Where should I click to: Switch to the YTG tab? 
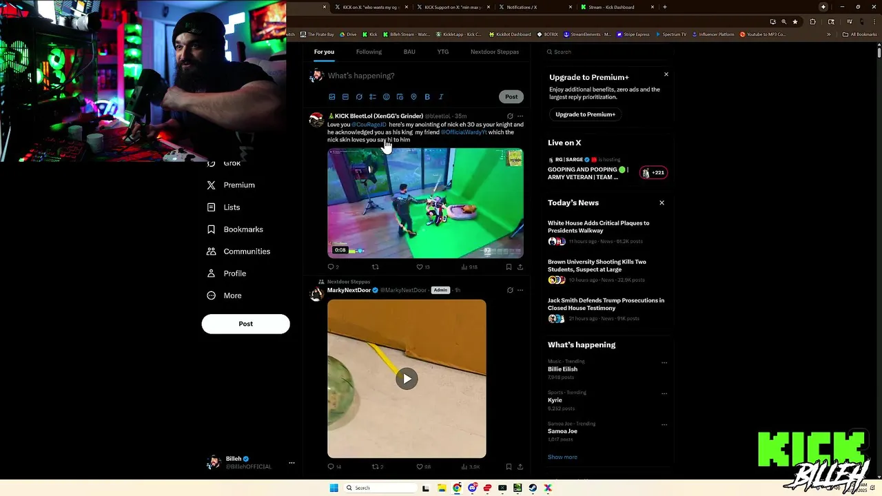point(443,52)
